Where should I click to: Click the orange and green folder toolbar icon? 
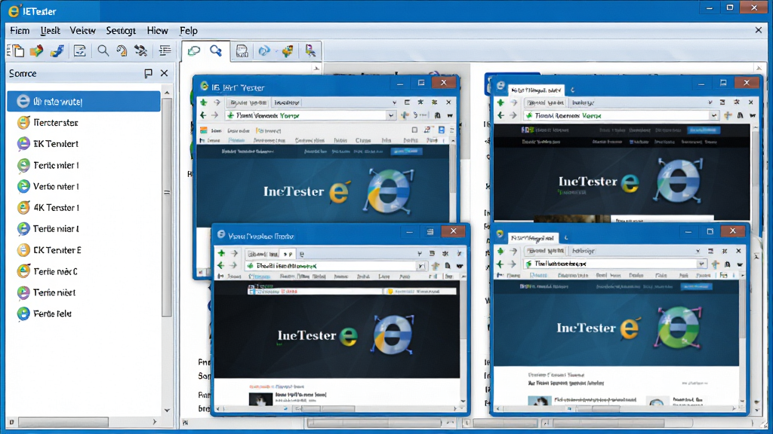36,50
